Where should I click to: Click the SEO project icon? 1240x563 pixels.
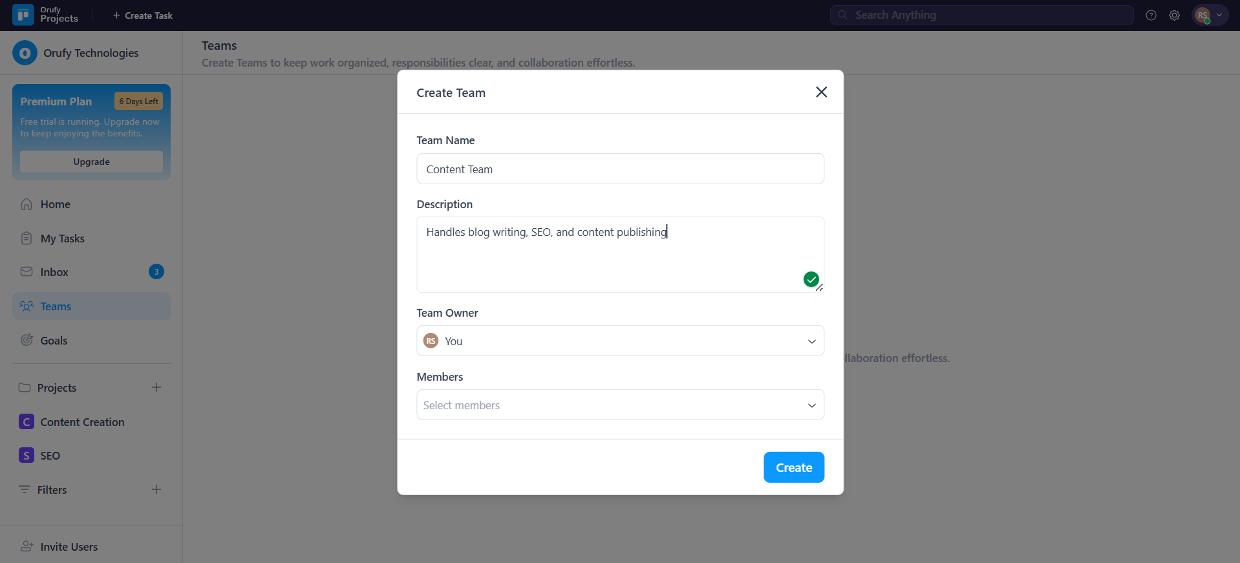pyautogui.click(x=27, y=456)
